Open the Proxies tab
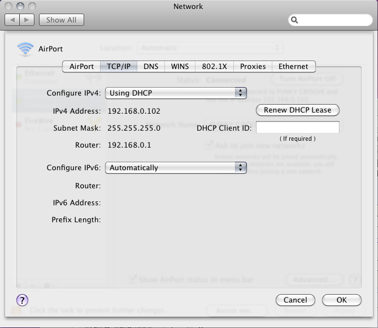378x328 pixels. click(253, 66)
